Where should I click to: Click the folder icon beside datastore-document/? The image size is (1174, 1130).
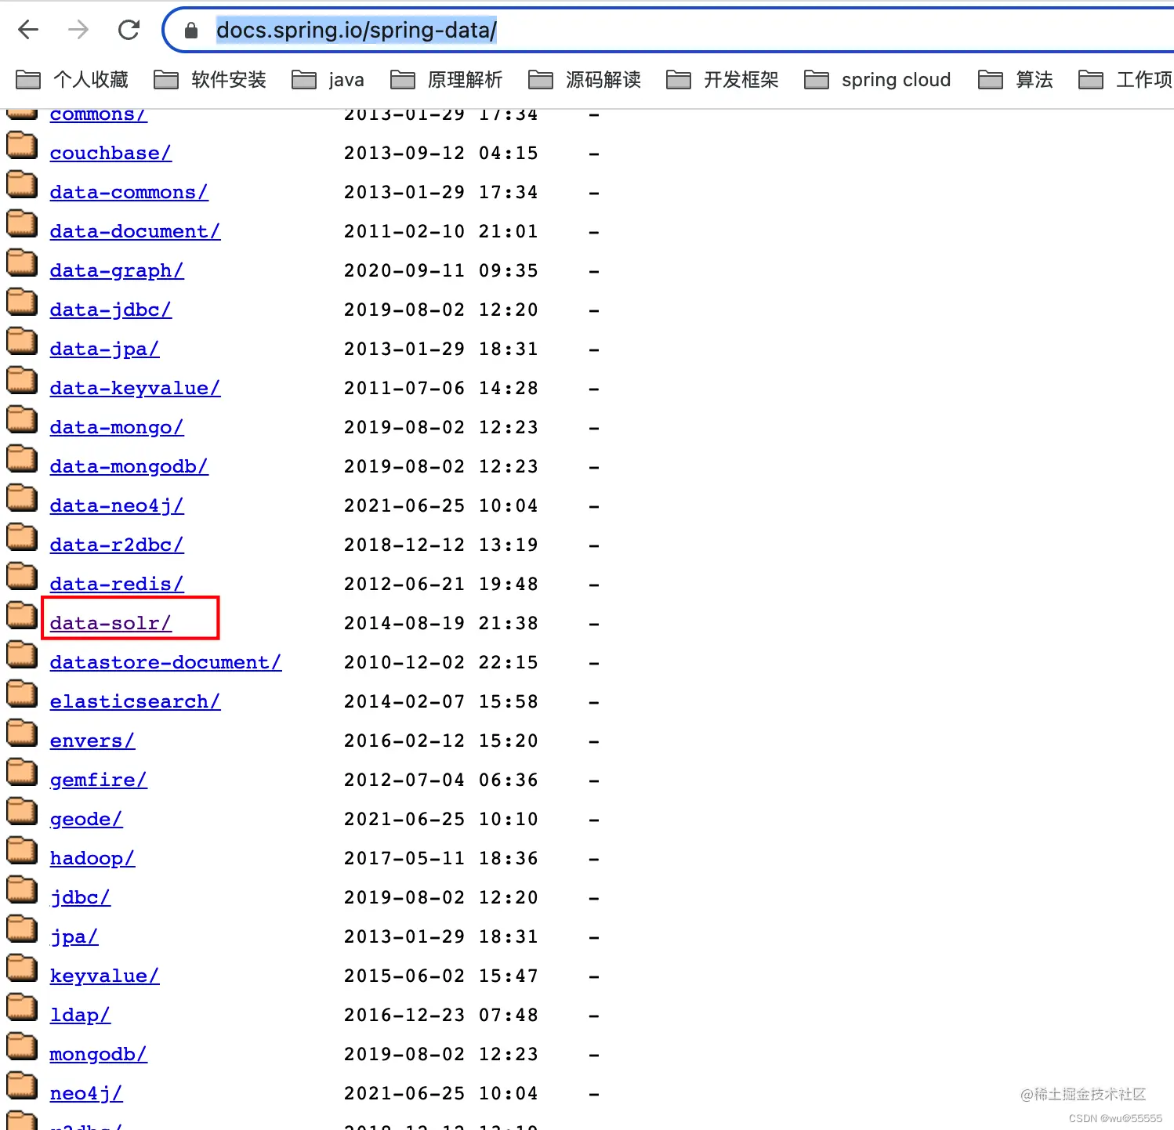click(x=22, y=654)
